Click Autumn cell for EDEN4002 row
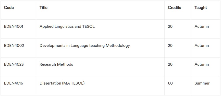This screenshot has width=221, height=96. tap(202, 46)
